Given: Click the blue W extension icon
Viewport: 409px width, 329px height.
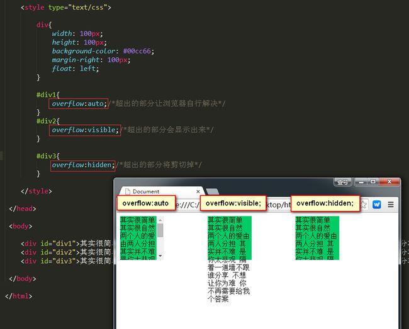Looking at the screenshot, I should [x=377, y=205].
